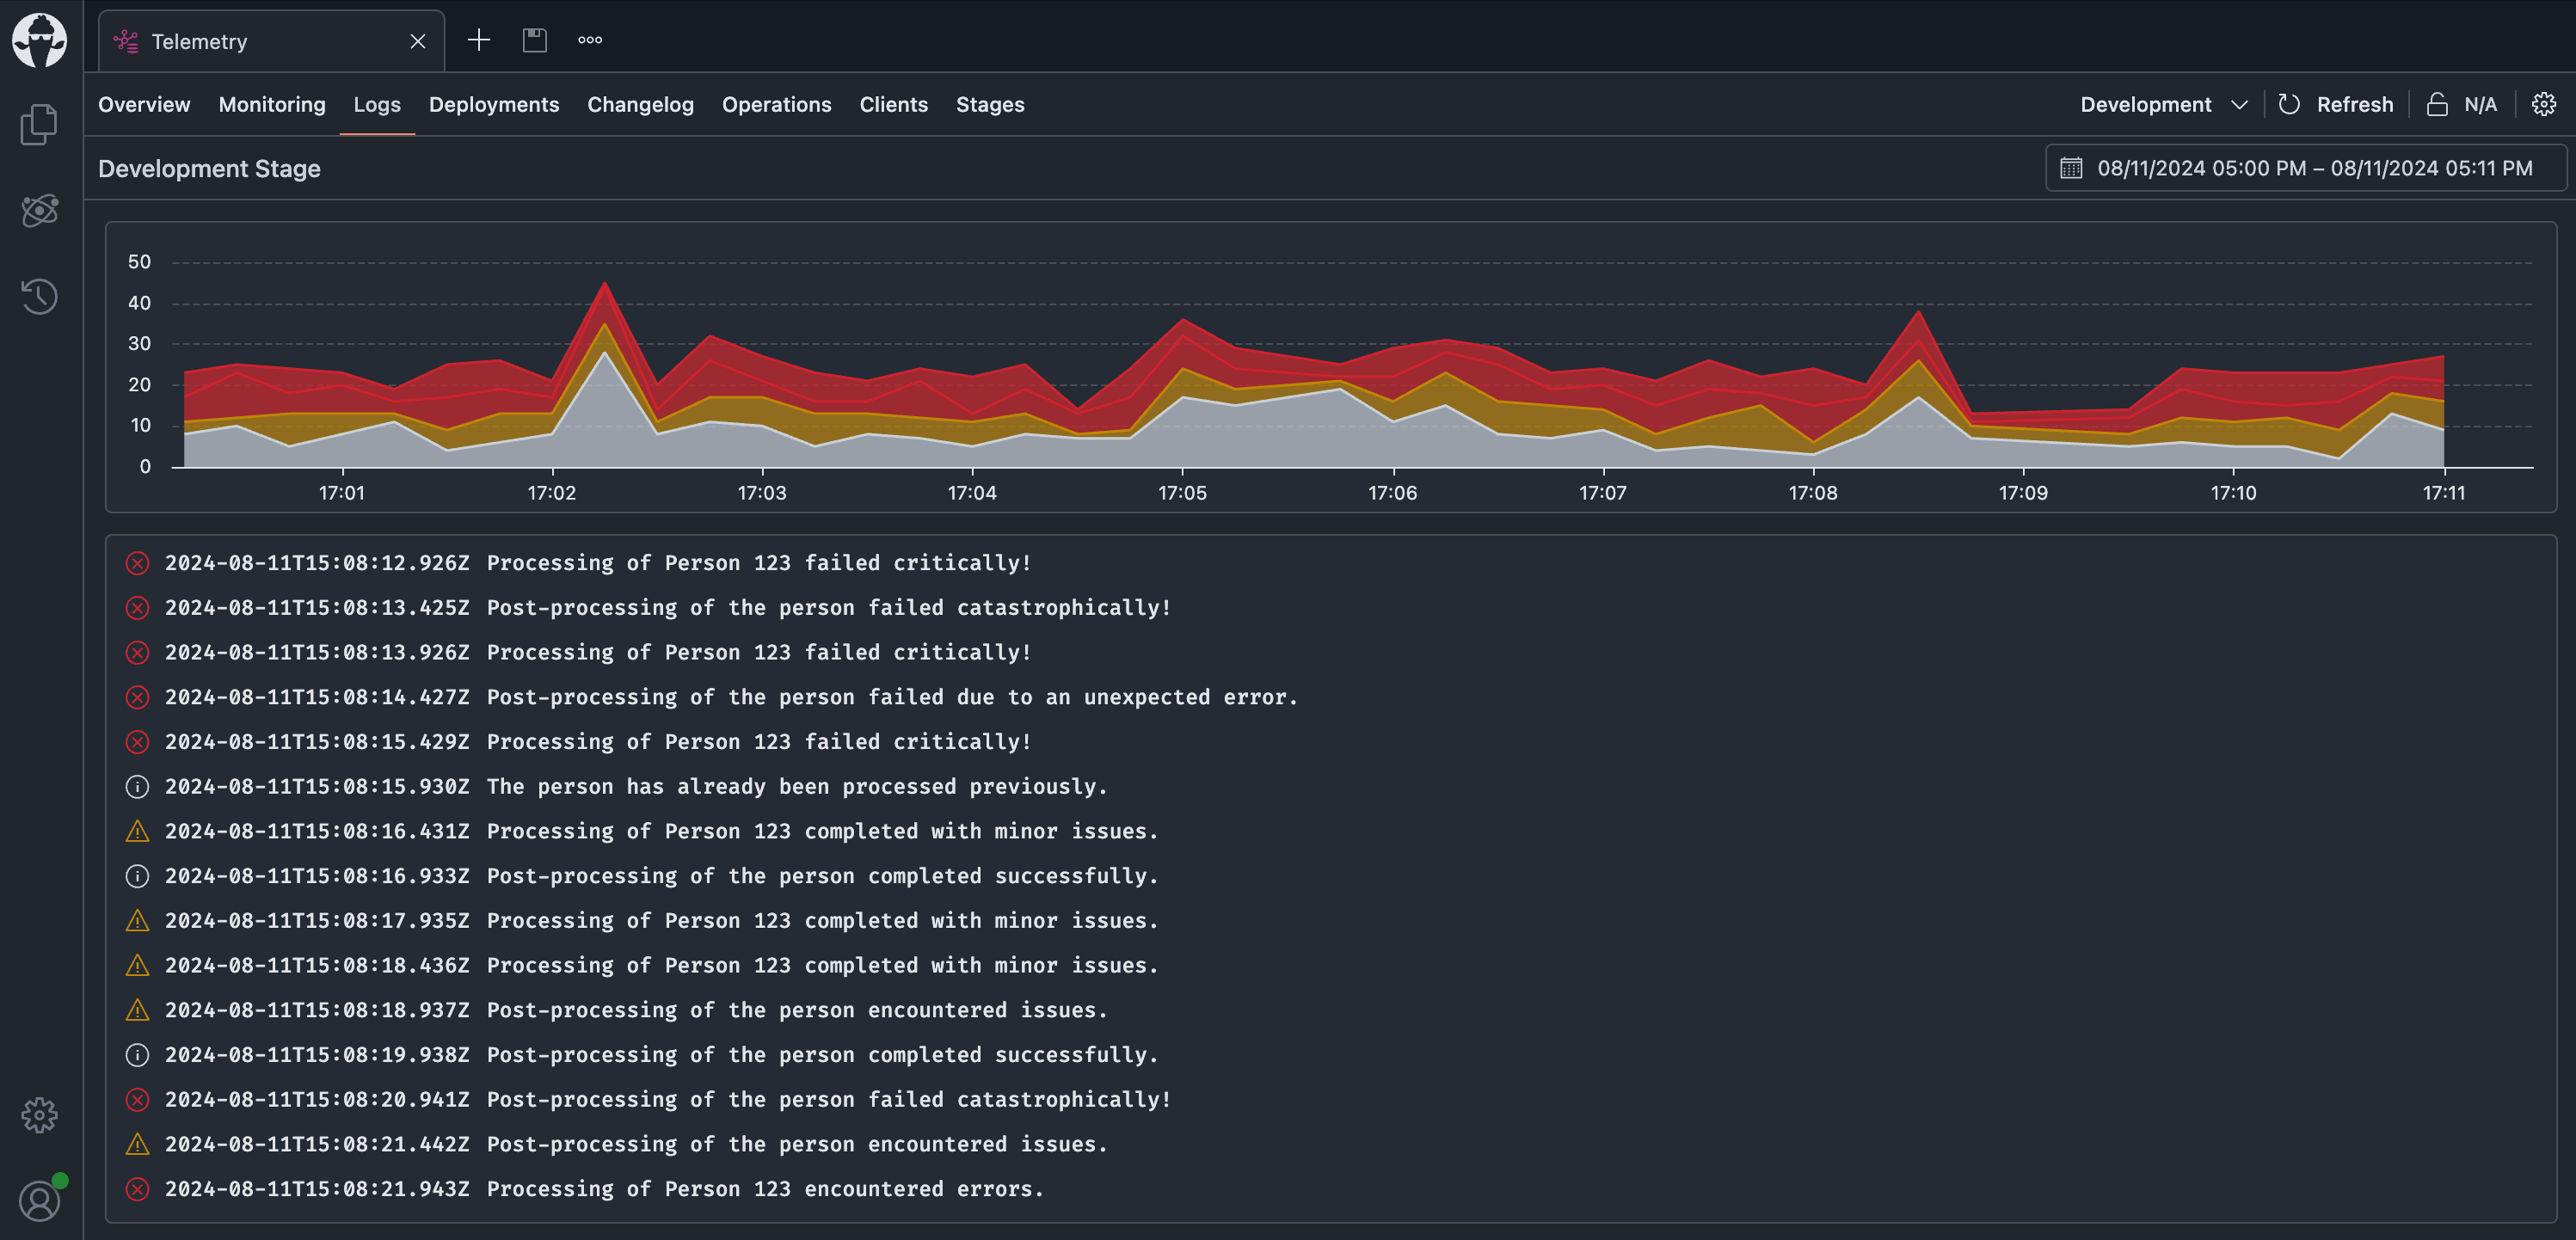The image size is (2576, 1240).
Task: Open the three-dots more options icon
Action: [x=590, y=40]
